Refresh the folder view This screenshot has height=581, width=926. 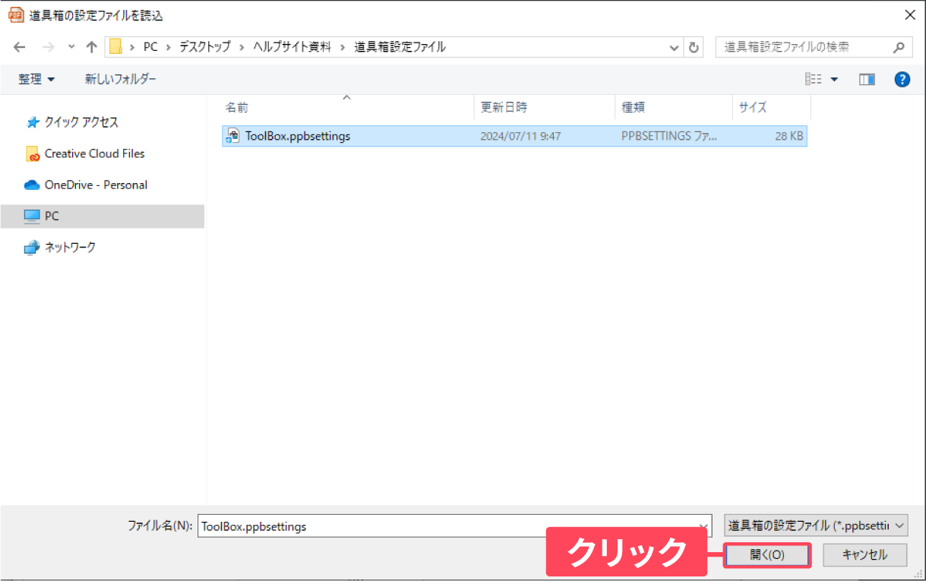[x=694, y=47]
